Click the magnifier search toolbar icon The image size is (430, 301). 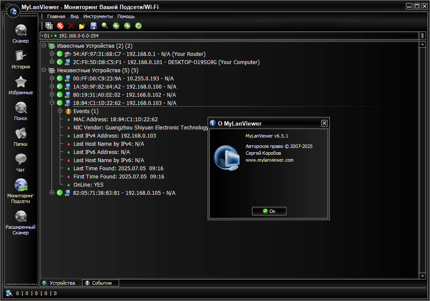coord(105,26)
